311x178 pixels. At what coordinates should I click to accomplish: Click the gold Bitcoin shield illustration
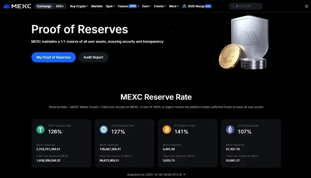point(244,43)
